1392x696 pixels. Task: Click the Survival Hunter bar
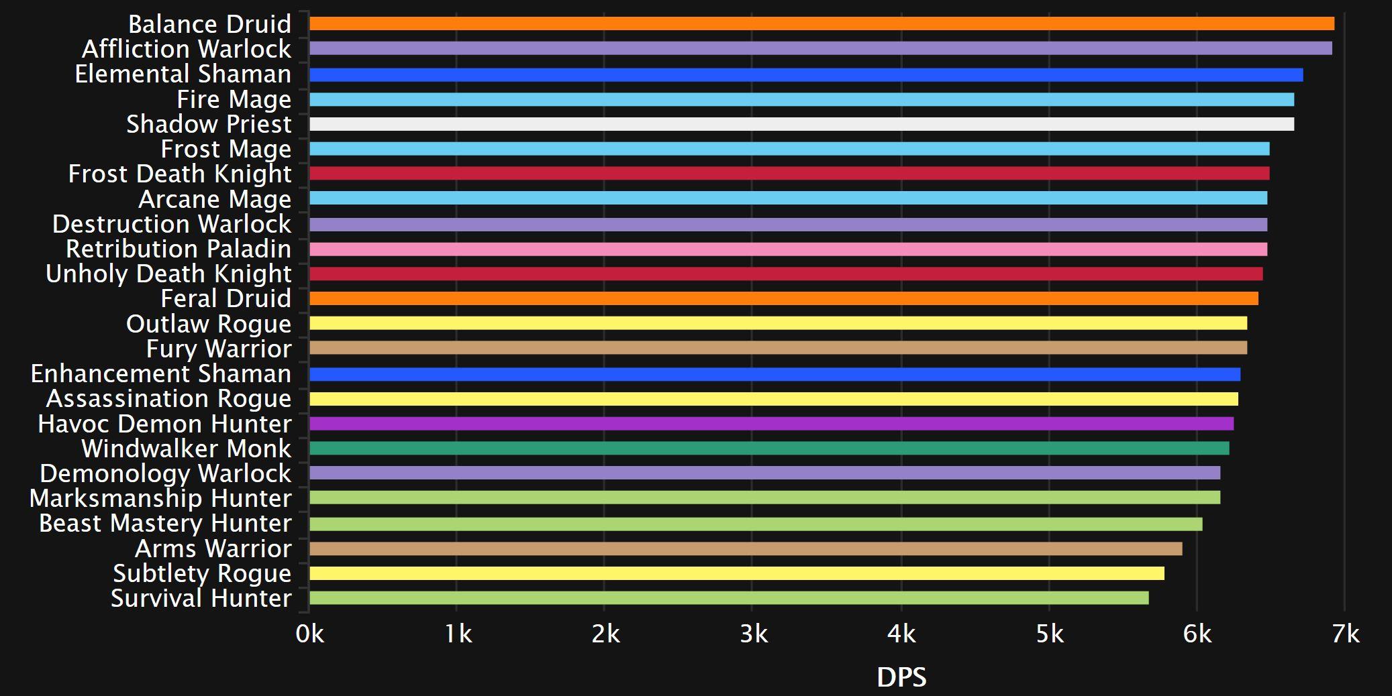pyautogui.click(x=729, y=598)
